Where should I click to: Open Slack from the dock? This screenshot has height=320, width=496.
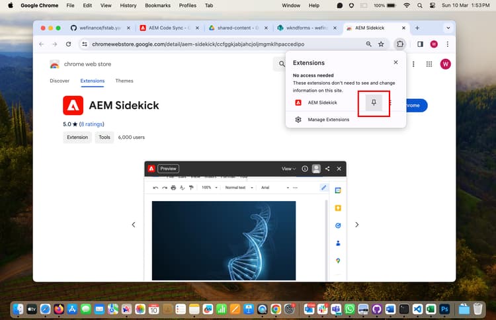click(x=323, y=309)
